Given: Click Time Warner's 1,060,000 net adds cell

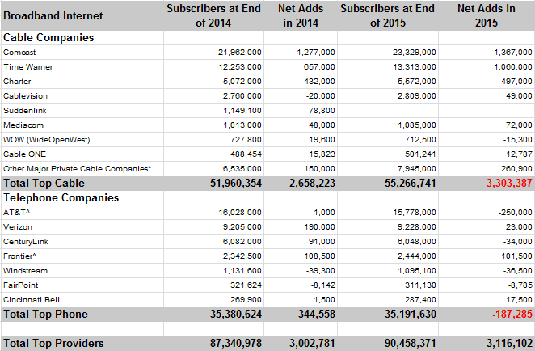Looking at the screenshot, I should (x=513, y=67).
